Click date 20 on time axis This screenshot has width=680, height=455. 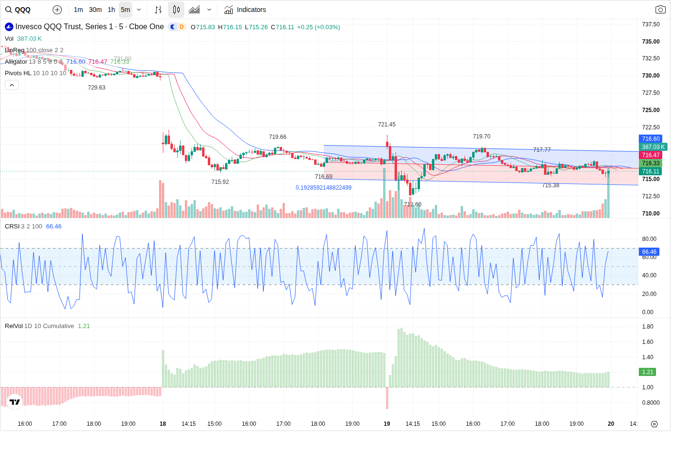pos(611,424)
